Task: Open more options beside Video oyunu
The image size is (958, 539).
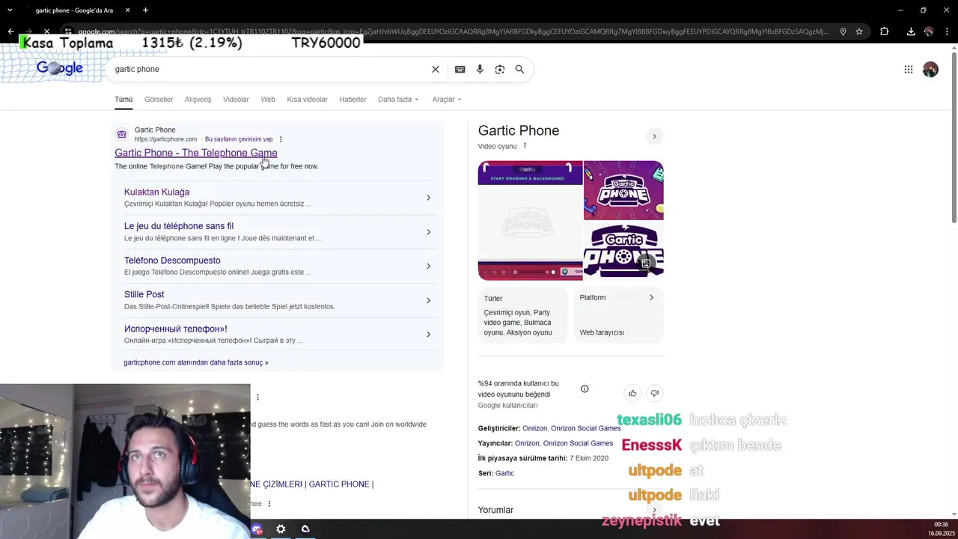Action: (525, 146)
